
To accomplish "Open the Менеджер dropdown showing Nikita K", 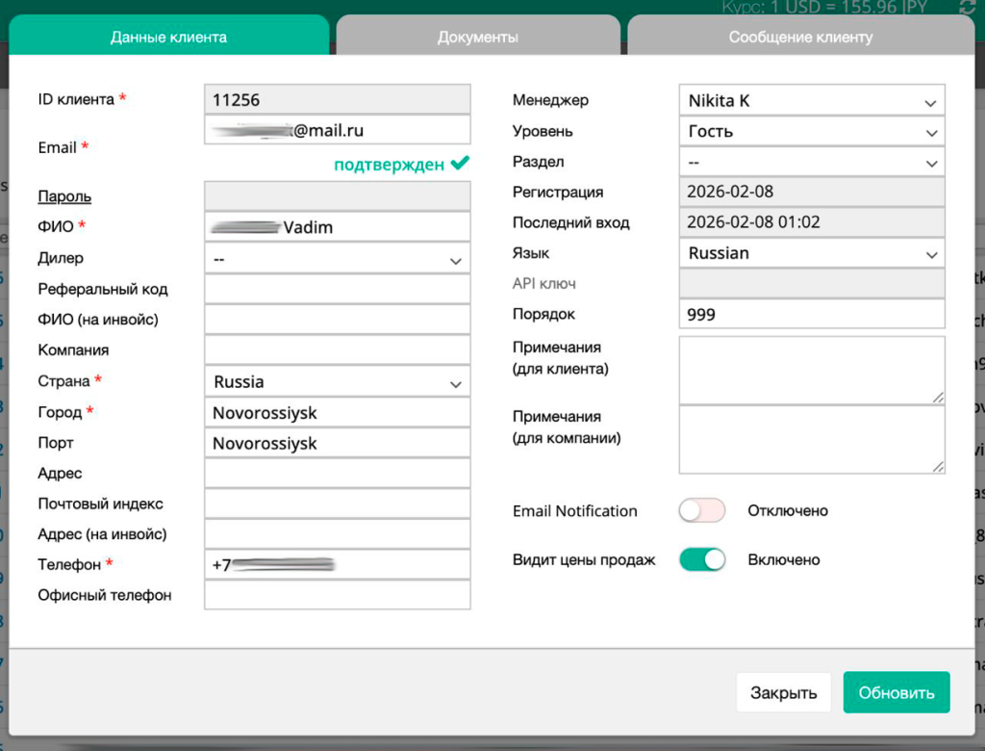I will (x=811, y=100).
